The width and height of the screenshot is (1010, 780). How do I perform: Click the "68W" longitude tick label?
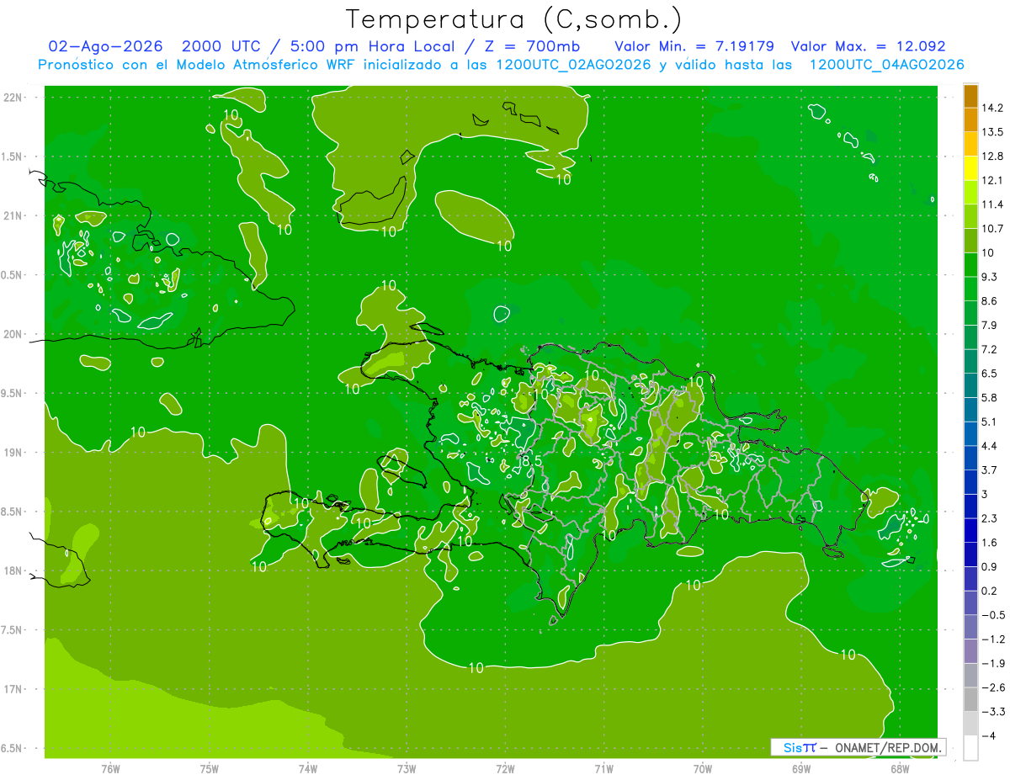[x=900, y=769]
